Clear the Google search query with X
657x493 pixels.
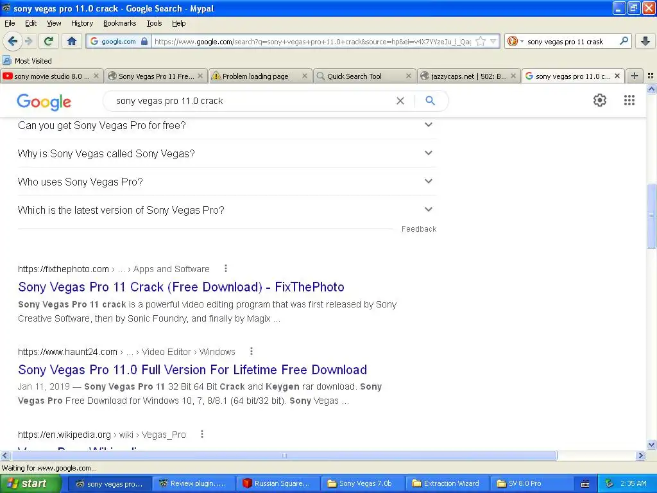coord(400,101)
